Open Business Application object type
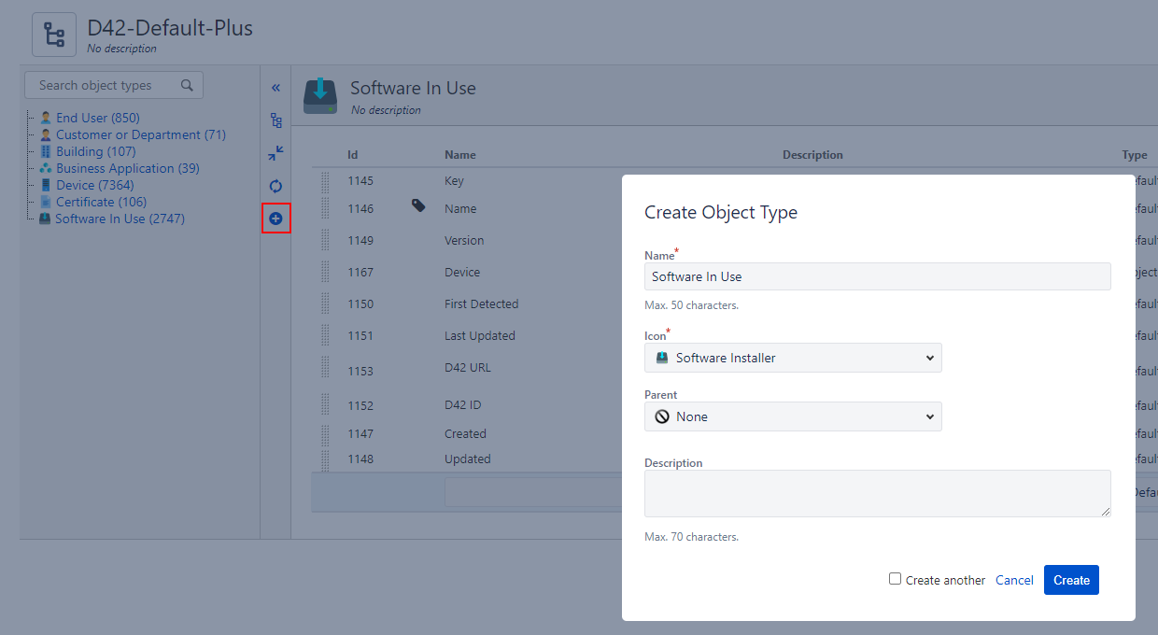Viewport: 1158px width, 635px height. click(127, 168)
